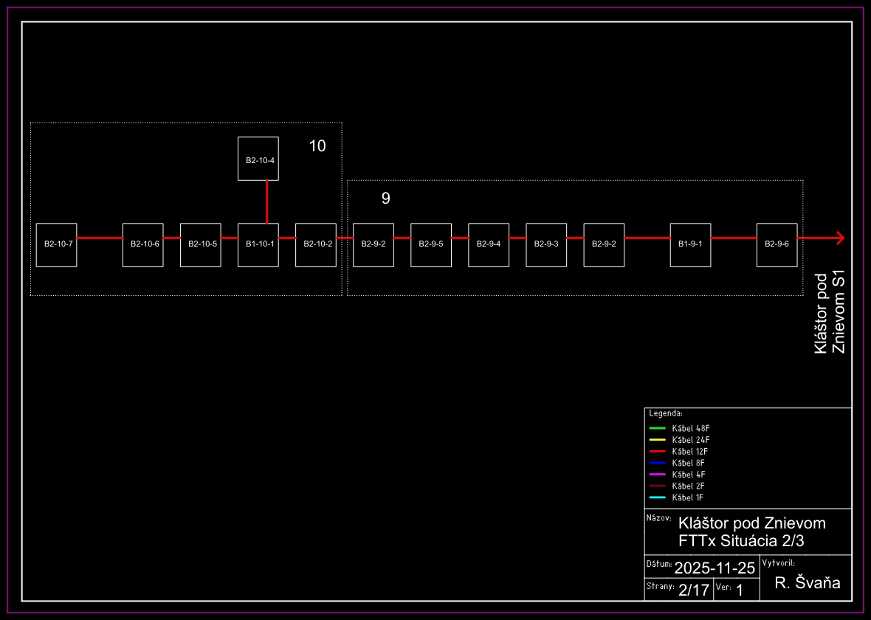
Task: Click the page number 2/17 field
Action: click(693, 590)
